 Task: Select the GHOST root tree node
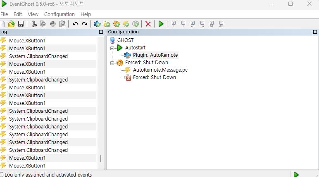point(125,40)
